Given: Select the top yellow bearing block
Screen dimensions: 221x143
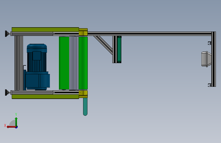Looking at the screenshot, I should 83,32.
